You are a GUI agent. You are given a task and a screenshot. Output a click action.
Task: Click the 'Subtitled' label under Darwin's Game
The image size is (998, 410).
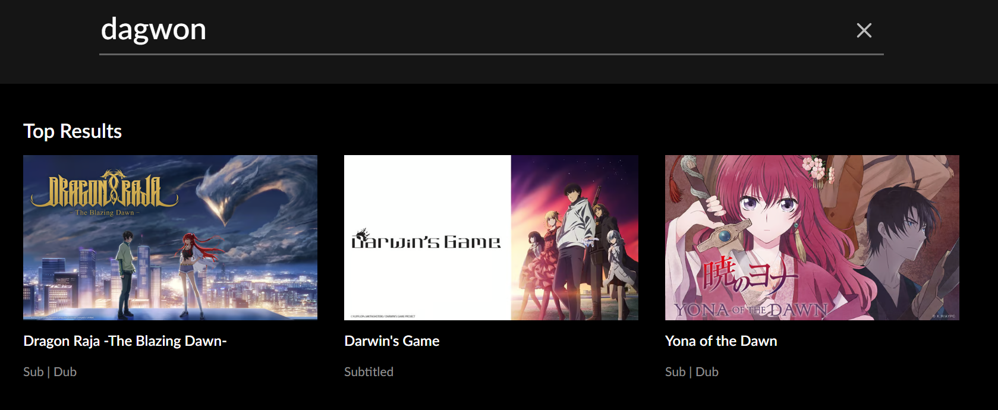(x=369, y=372)
